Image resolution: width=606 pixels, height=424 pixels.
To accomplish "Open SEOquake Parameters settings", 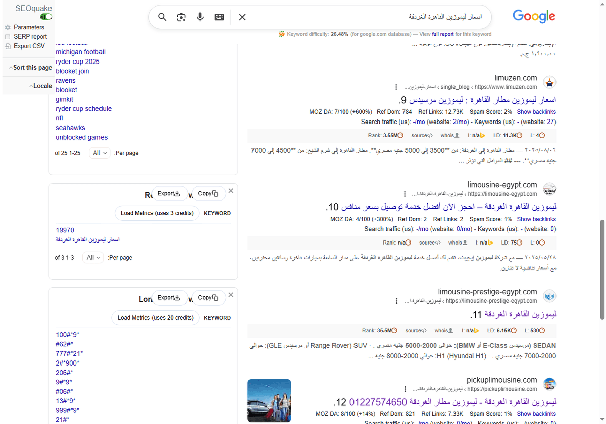I will pos(28,27).
